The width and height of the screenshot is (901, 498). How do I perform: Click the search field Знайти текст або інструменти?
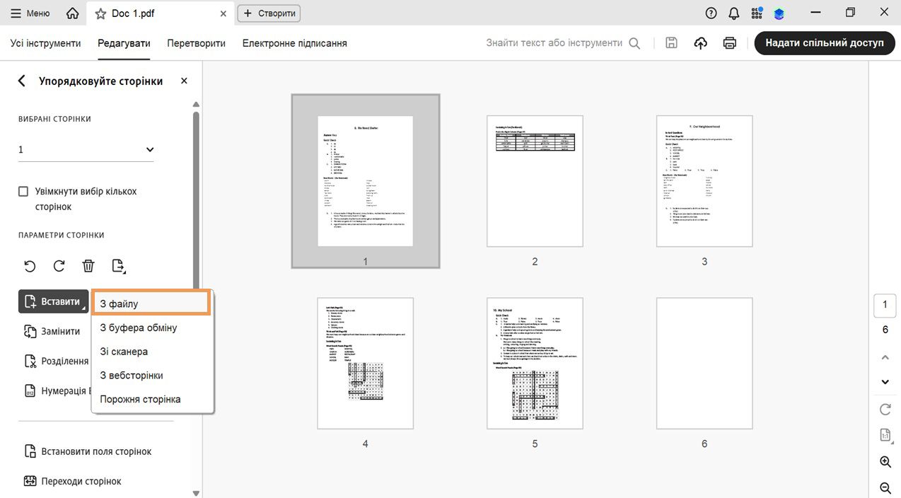pos(554,43)
